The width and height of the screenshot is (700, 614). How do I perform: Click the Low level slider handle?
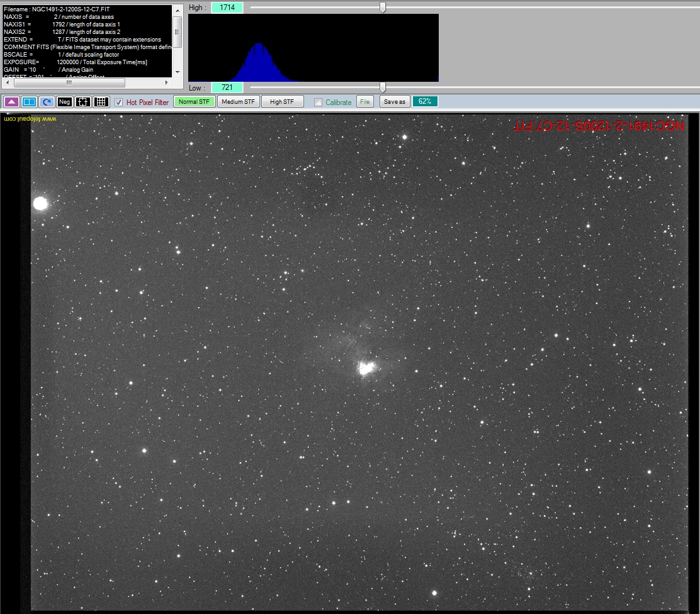(x=383, y=87)
